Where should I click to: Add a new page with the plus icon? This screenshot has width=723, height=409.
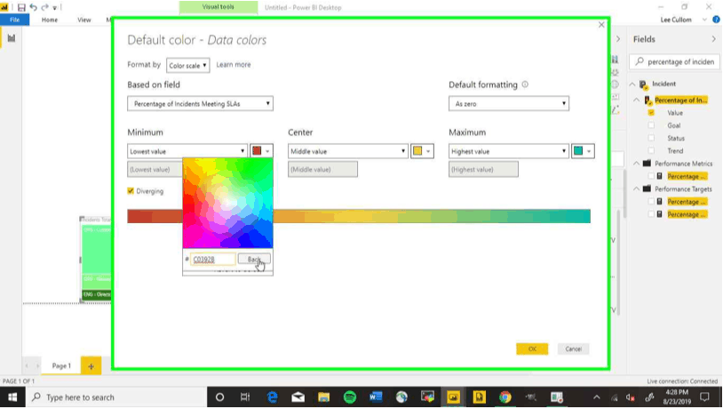coord(91,366)
